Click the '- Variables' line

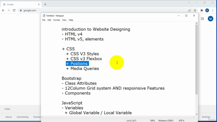(73, 108)
